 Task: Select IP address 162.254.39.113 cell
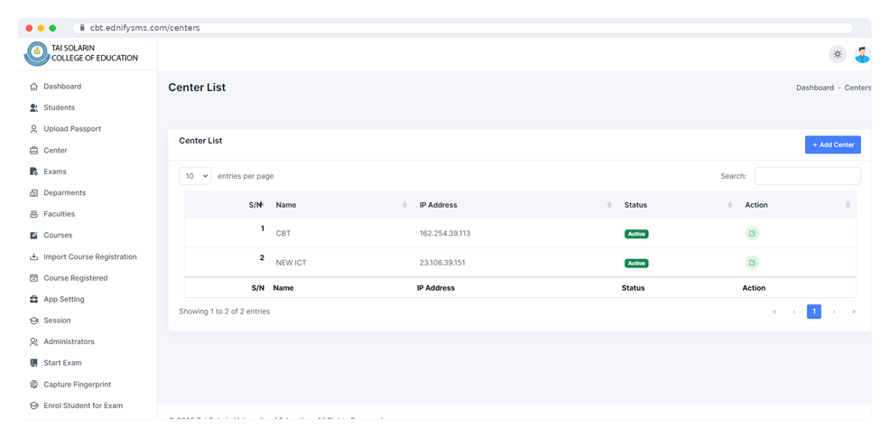pos(445,234)
